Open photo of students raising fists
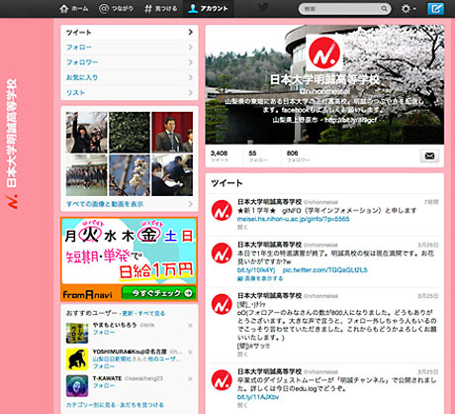 86,133
